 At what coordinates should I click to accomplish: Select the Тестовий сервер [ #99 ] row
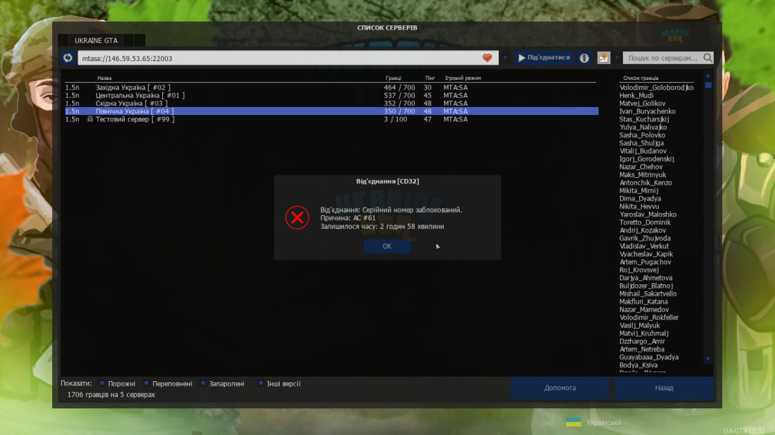pos(331,119)
